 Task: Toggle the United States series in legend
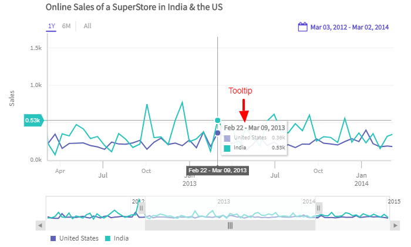75,238
